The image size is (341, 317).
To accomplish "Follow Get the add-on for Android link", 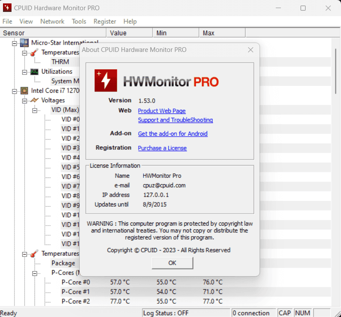I will tap(173, 134).
